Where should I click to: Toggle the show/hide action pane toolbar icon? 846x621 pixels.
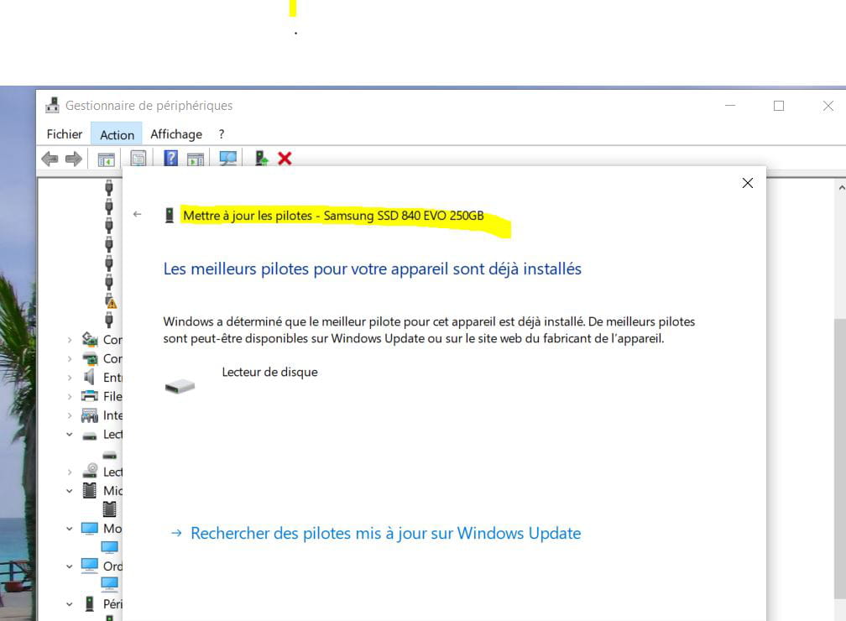tap(196, 159)
